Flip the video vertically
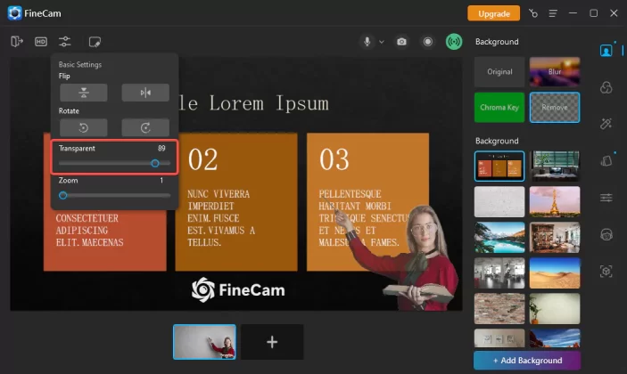This screenshot has width=627, height=374. click(84, 93)
